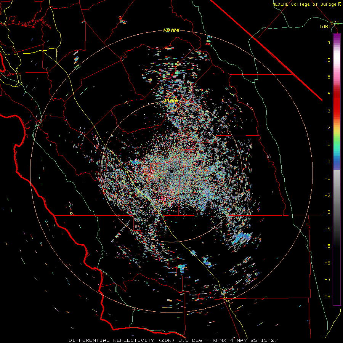Click the 7 value on the color scale
This screenshot has height=343, width=343.
[x=329, y=43]
